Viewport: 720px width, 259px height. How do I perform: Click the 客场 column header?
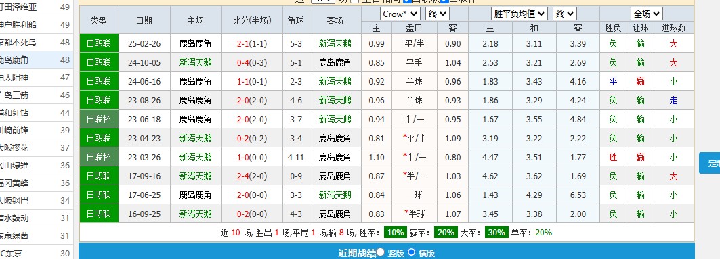[335, 20]
